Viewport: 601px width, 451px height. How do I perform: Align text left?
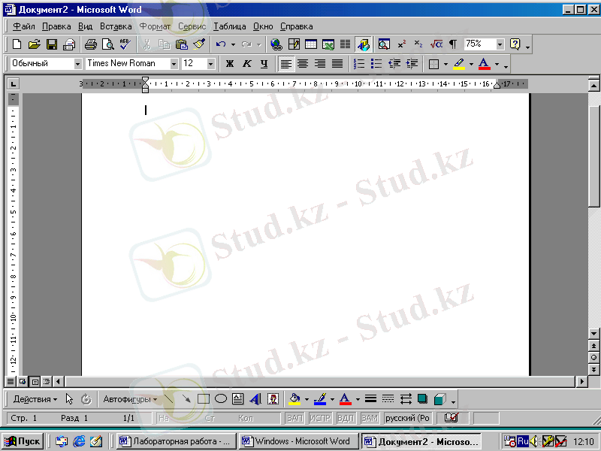coord(286,64)
